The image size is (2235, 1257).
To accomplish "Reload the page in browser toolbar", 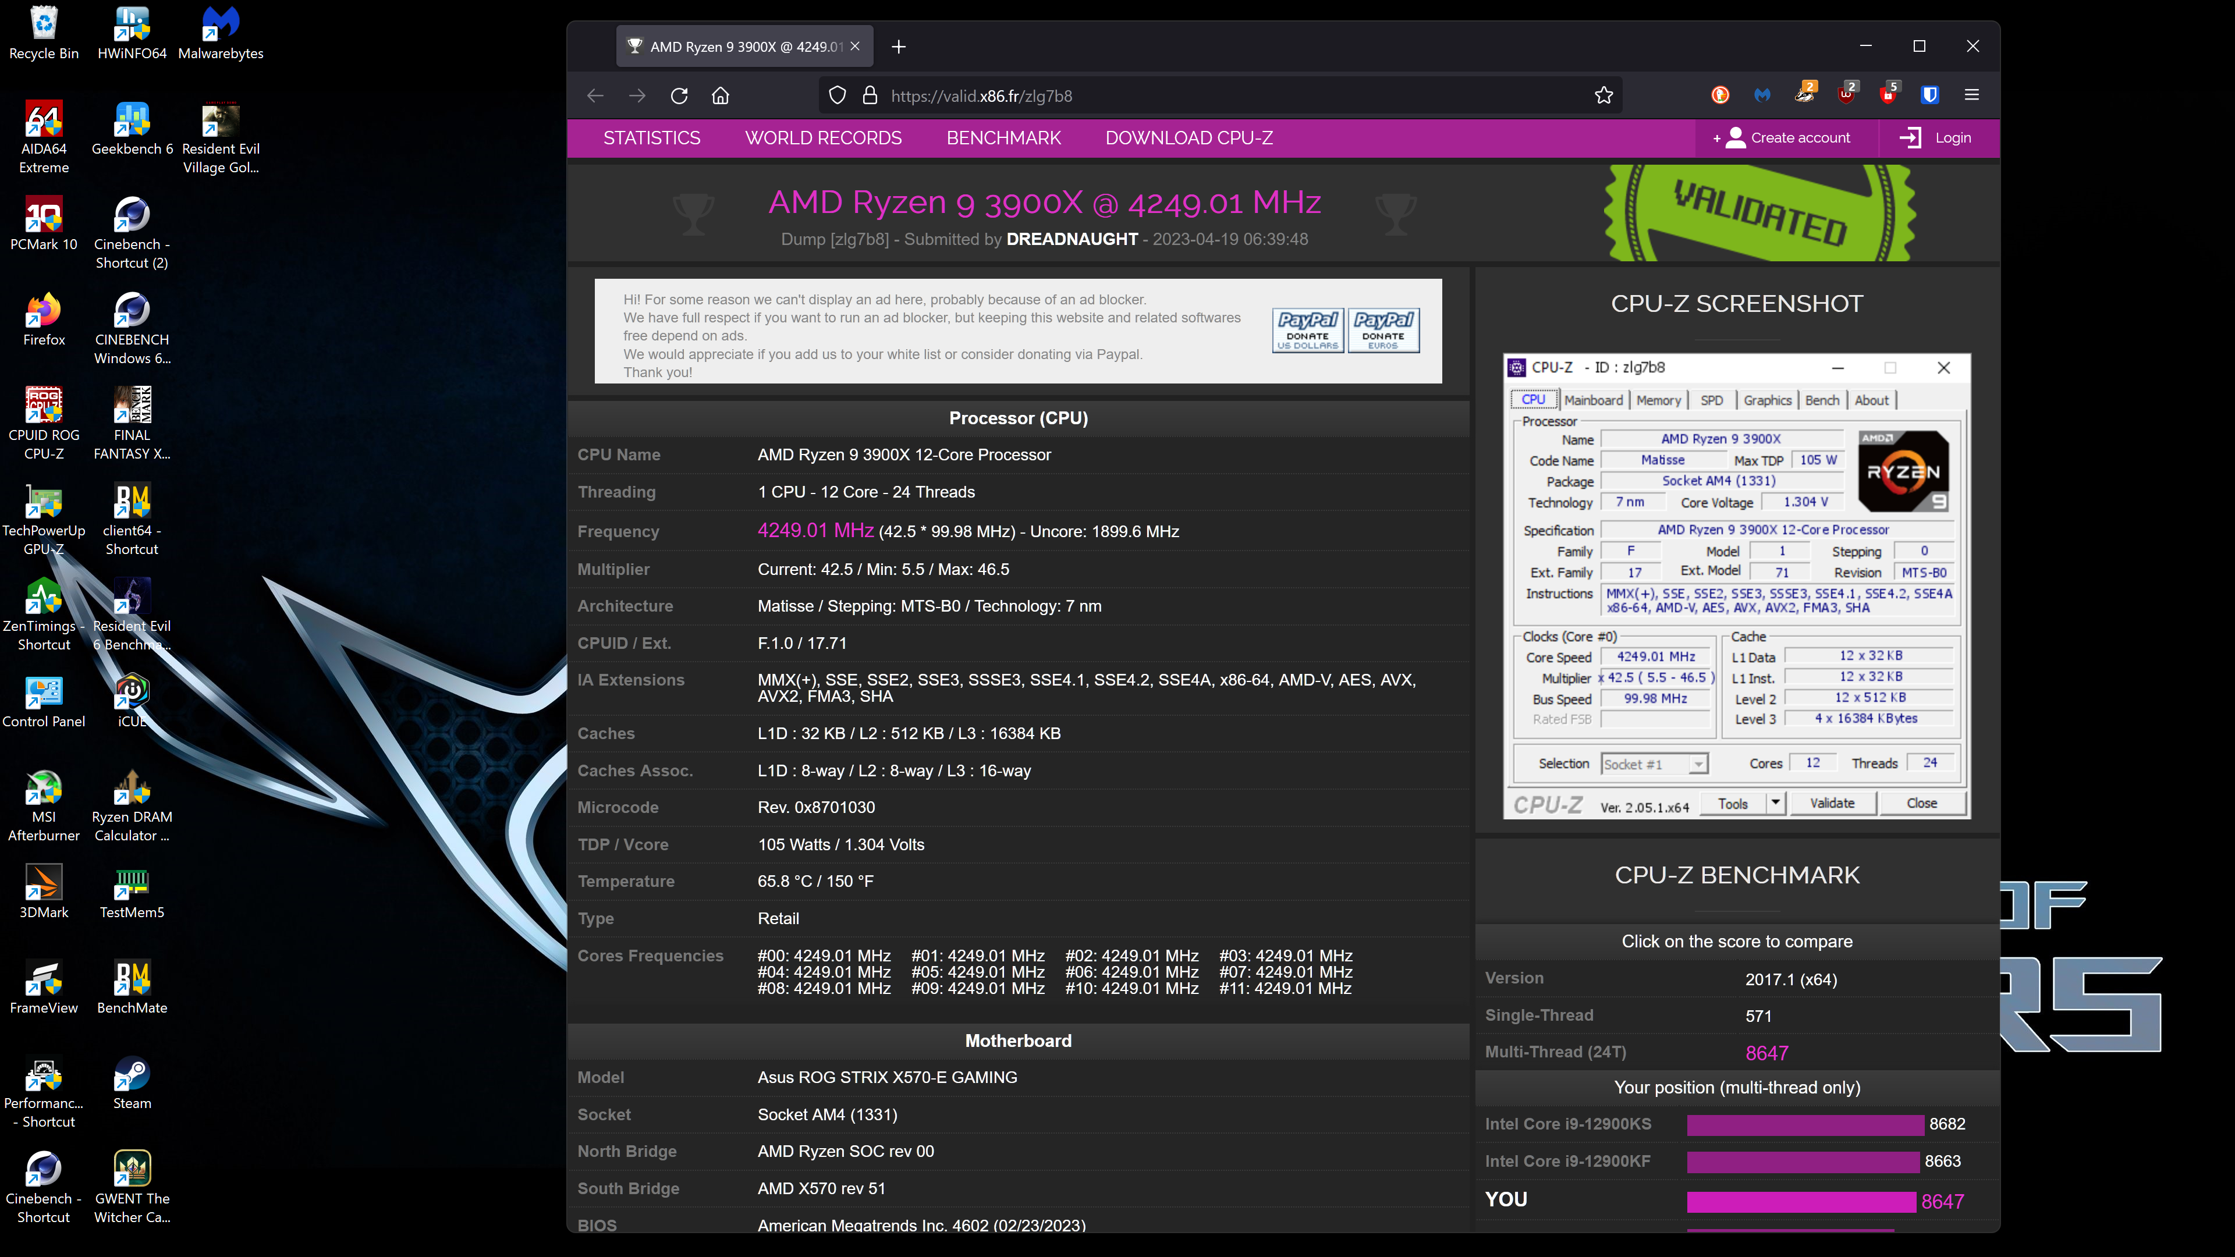I will [x=679, y=95].
